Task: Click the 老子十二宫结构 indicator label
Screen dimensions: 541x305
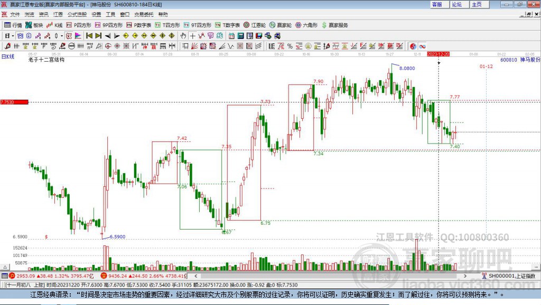Action: point(46,60)
